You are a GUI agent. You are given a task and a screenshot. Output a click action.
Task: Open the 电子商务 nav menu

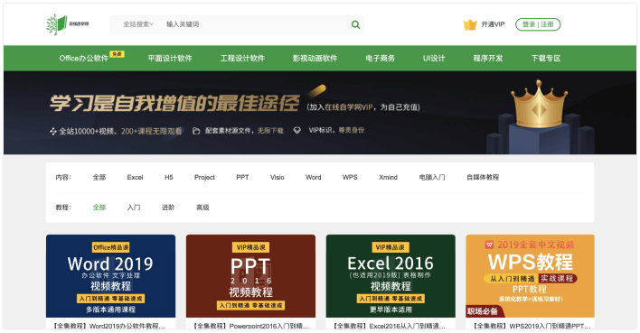tap(380, 59)
